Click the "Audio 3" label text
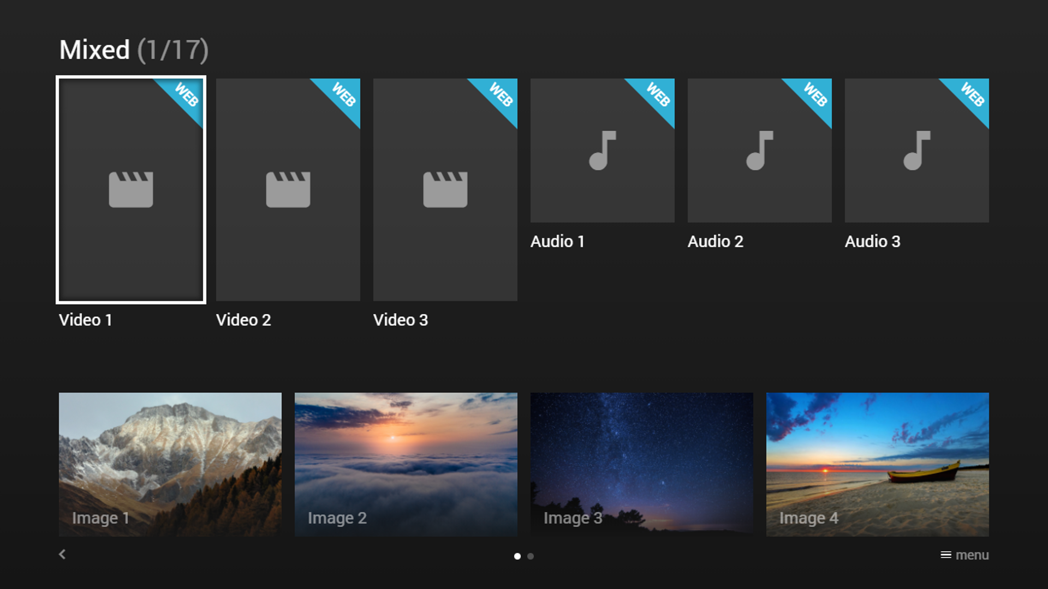 point(873,242)
